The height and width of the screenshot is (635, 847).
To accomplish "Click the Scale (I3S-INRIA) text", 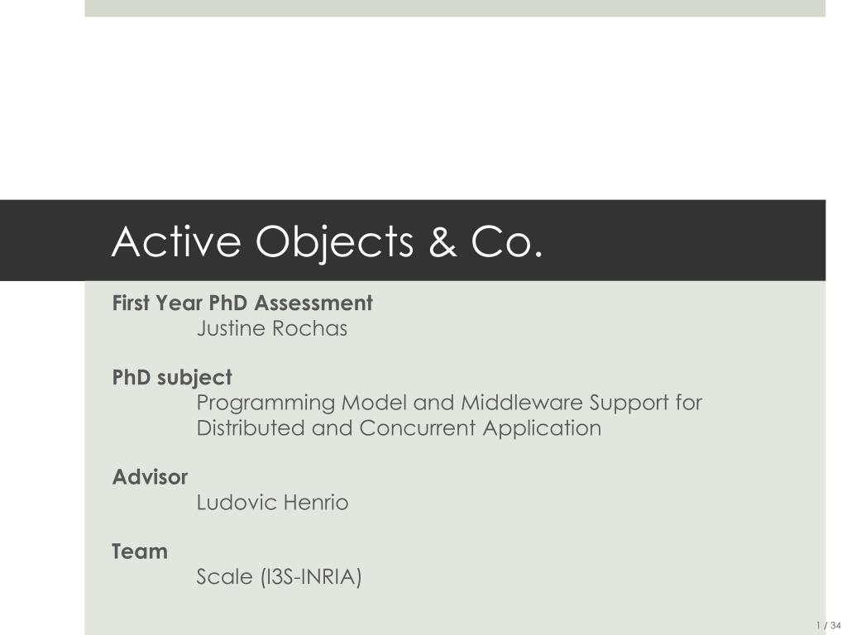I will coord(279,576).
